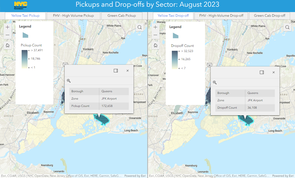Click Queens borough cell in drop-off popup

pyautogui.click(x=260, y=93)
